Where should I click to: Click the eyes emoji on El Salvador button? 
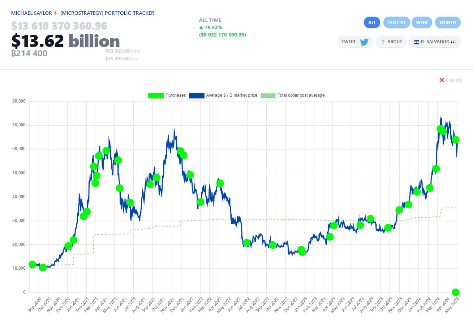453,42
